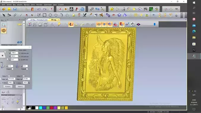Click the size field 473.619
This screenshot has height=113, width=201.
coord(12,79)
